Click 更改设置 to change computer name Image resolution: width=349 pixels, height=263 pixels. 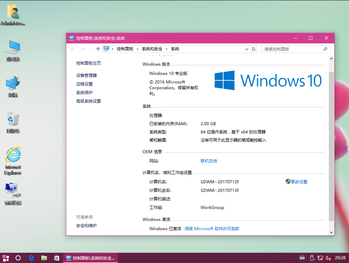point(299,182)
